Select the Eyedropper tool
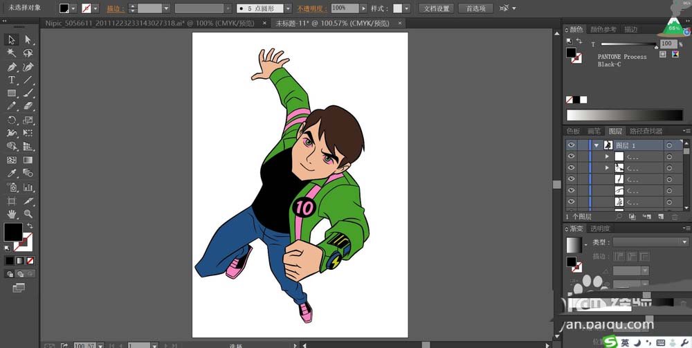Image resolution: width=692 pixels, height=348 pixels. point(12,174)
